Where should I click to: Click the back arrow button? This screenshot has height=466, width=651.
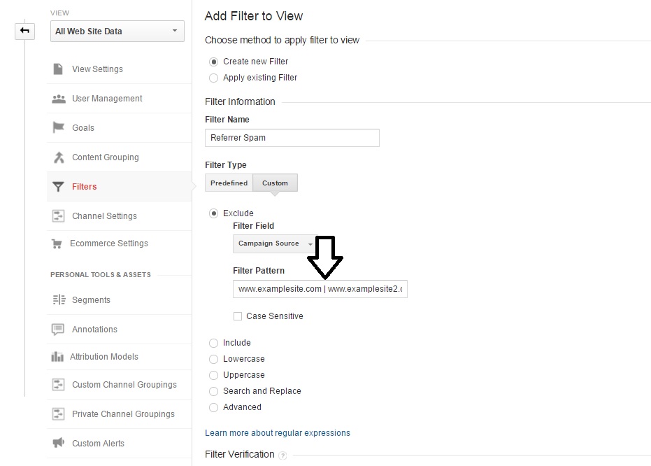click(x=24, y=31)
